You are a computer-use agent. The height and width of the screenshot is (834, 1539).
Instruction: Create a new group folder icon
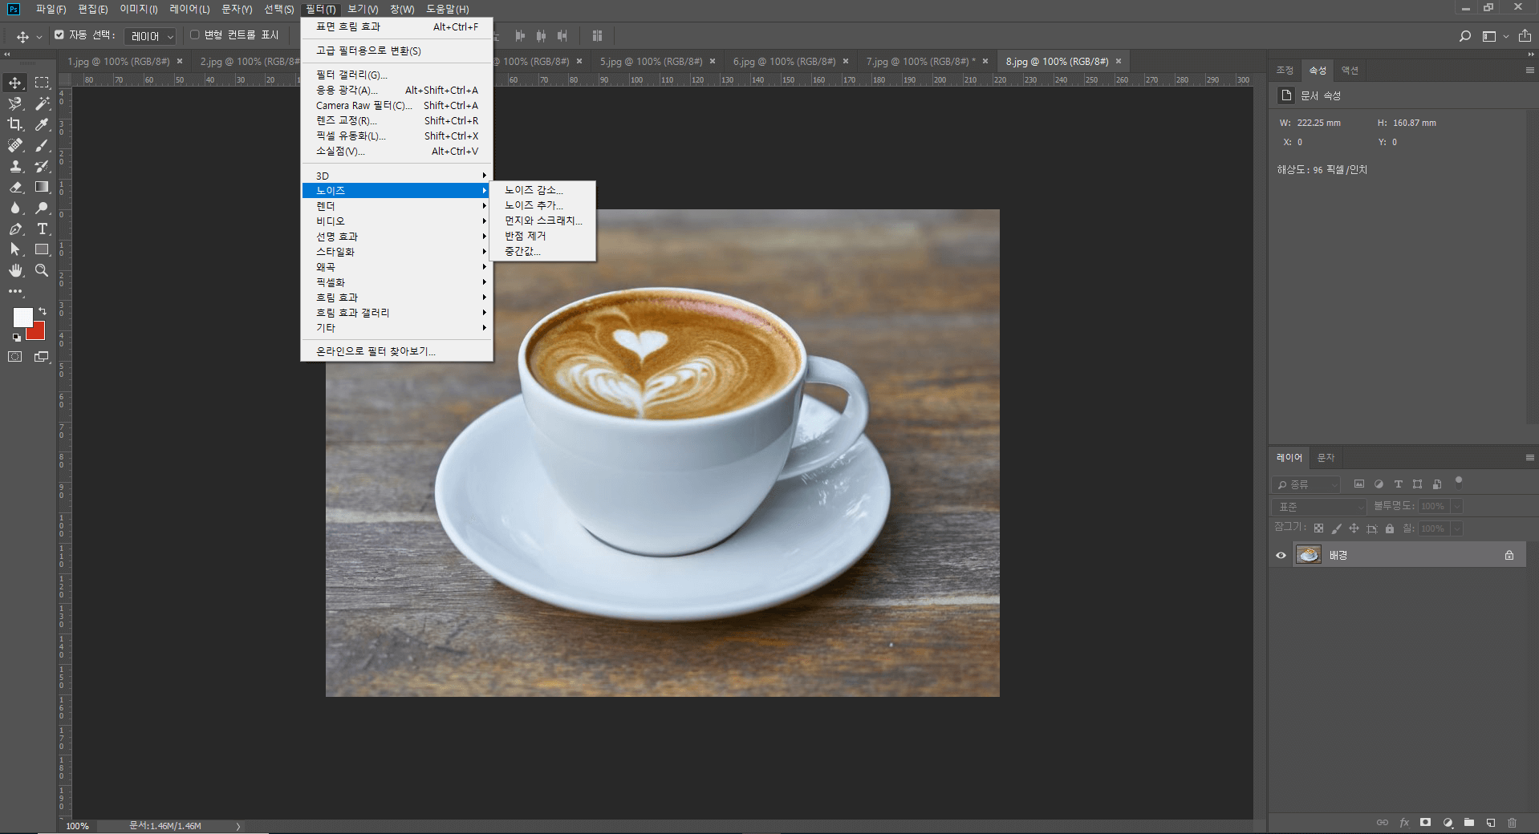pos(1468,823)
